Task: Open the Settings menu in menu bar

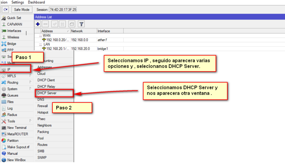Action: pyautogui.click(x=18, y=2)
